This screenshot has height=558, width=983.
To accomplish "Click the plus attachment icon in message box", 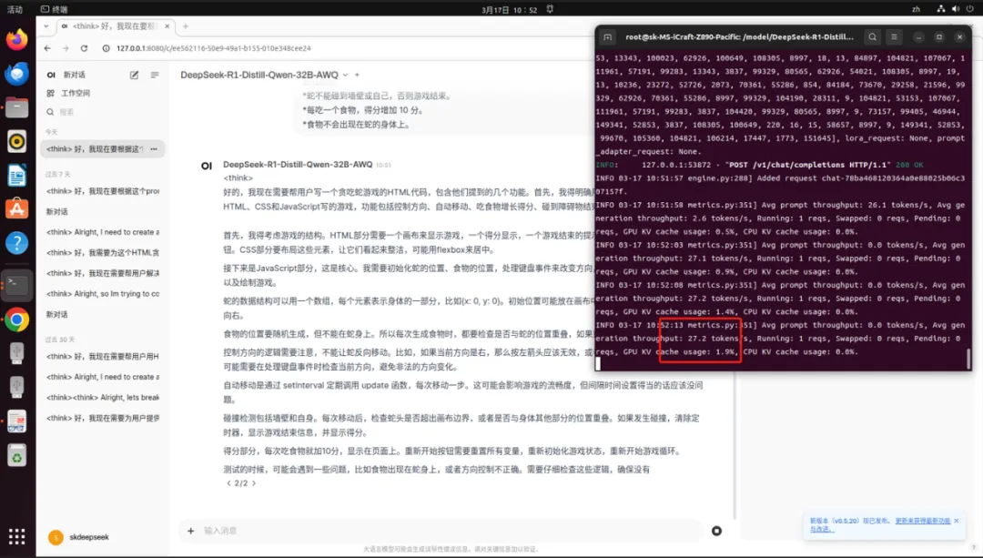I will pyautogui.click(x=190, y=530).
